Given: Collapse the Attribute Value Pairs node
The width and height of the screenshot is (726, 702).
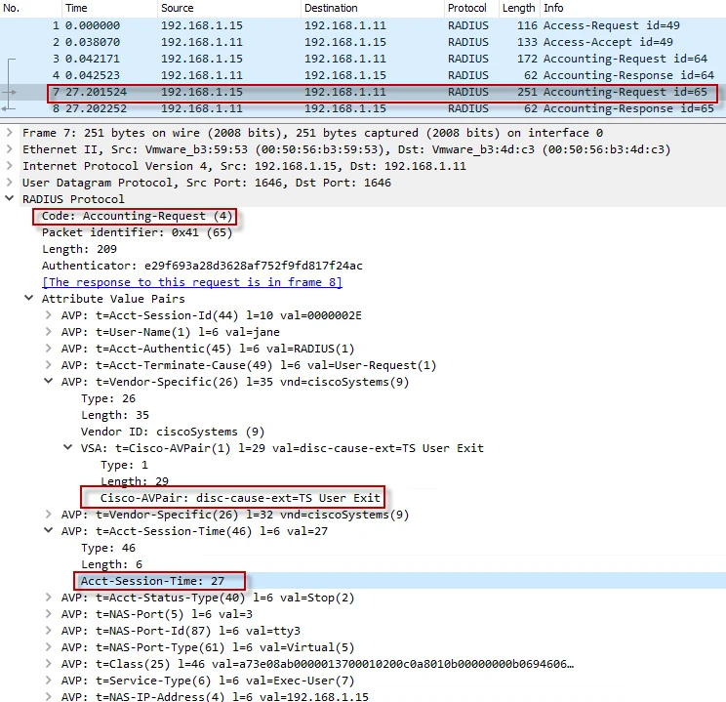Looking at the screenshot, I should (29, 299).
